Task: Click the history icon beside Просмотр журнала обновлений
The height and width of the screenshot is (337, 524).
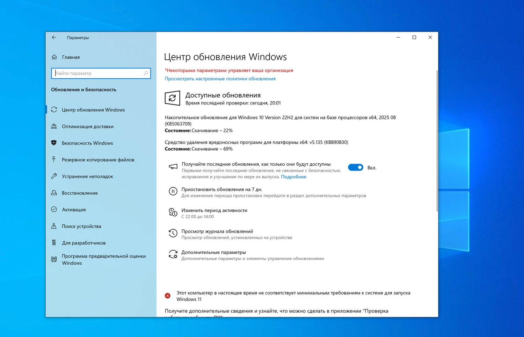Action: (173, 233)
